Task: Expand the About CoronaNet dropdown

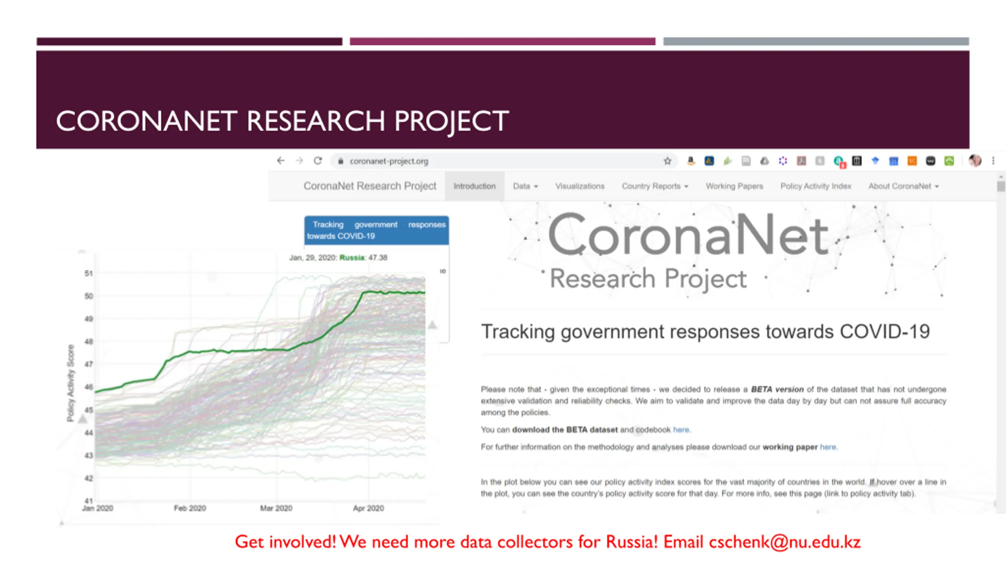Action: click(903, 186)
